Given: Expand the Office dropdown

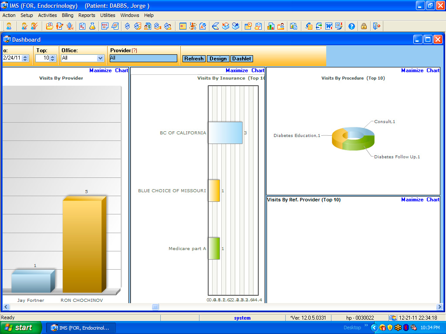Looking at the screenshot, I should [x=100, y=58].
